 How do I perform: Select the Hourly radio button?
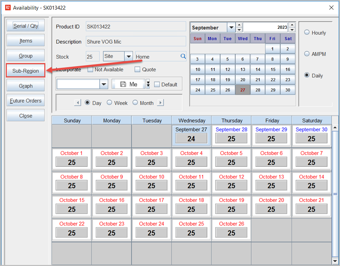click(307, 33)
